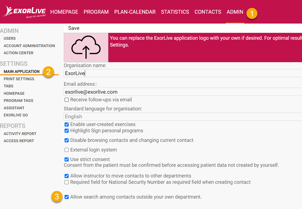The image size is (302, 209).
Task: Open PRINT SETTINGS in sidebar
Action: click(19, 79)
